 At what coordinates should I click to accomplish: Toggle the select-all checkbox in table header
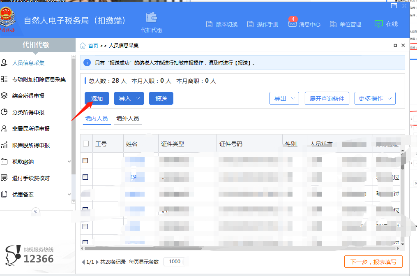[x=86, y=144]
